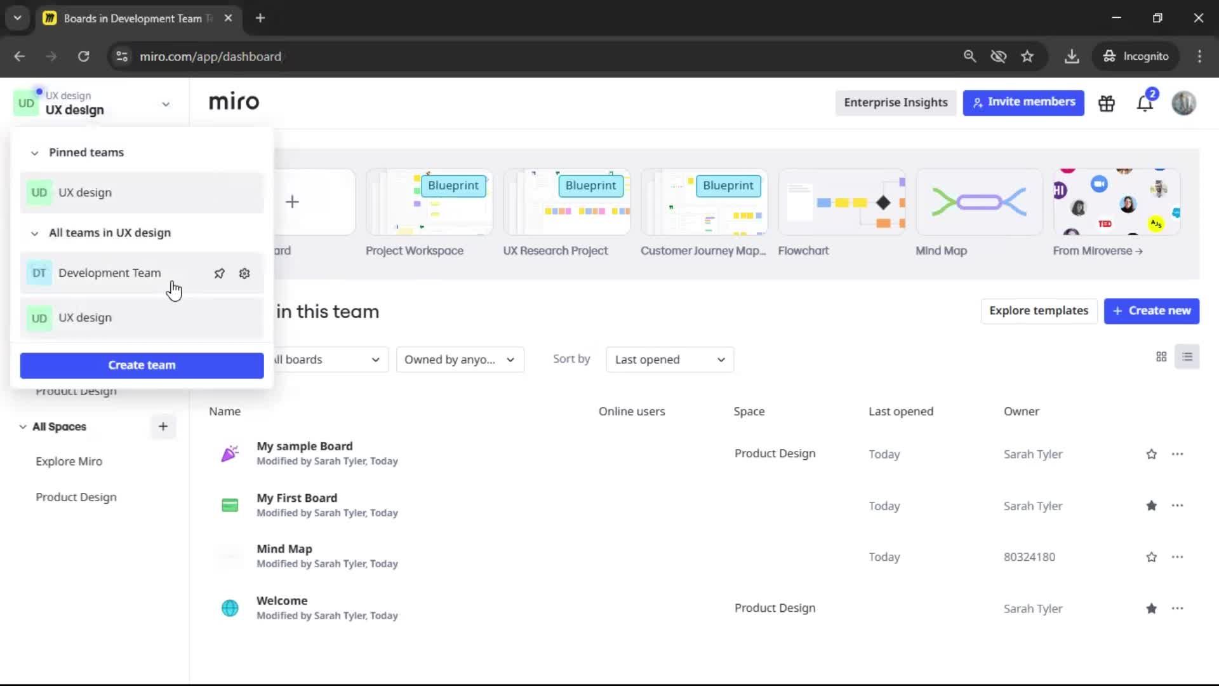Click the My First Board green icon
This screenshot has height=686, width=1219.
tap(230, 506)
